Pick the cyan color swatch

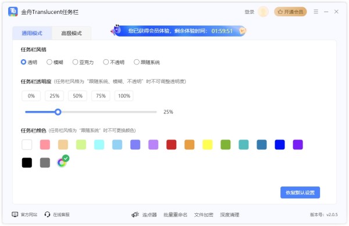click(99, 145)
